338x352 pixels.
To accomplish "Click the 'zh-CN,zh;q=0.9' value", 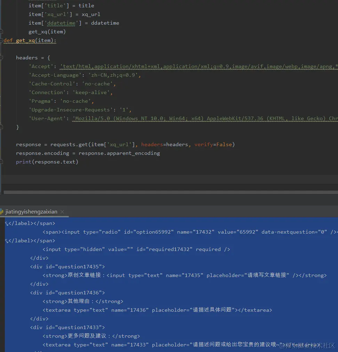I will tap(113, 75).
